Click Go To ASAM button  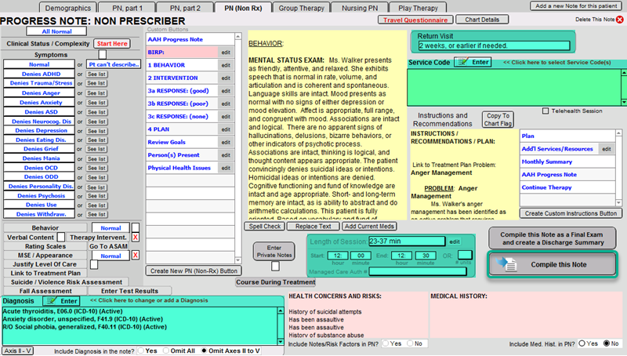(x=108, y=246)
